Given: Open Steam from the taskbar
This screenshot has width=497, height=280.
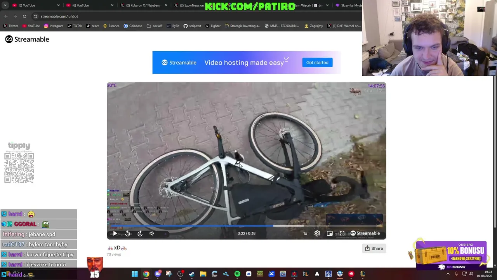Looking at the screenshot, I should pos(191,274).
